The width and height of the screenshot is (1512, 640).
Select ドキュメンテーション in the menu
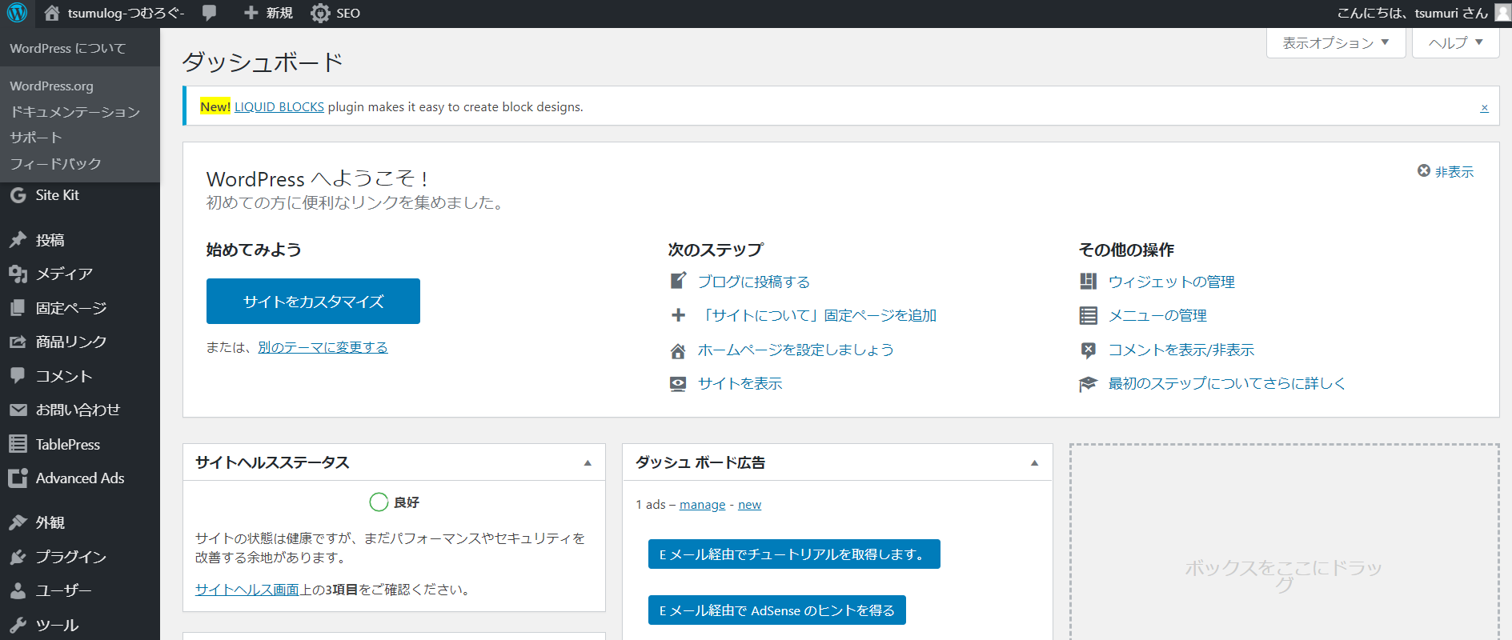tap(75, 112)
